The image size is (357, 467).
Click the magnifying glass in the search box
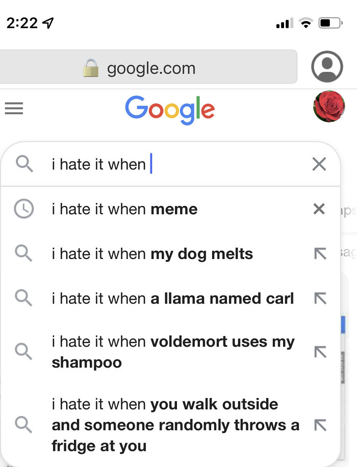23,164
